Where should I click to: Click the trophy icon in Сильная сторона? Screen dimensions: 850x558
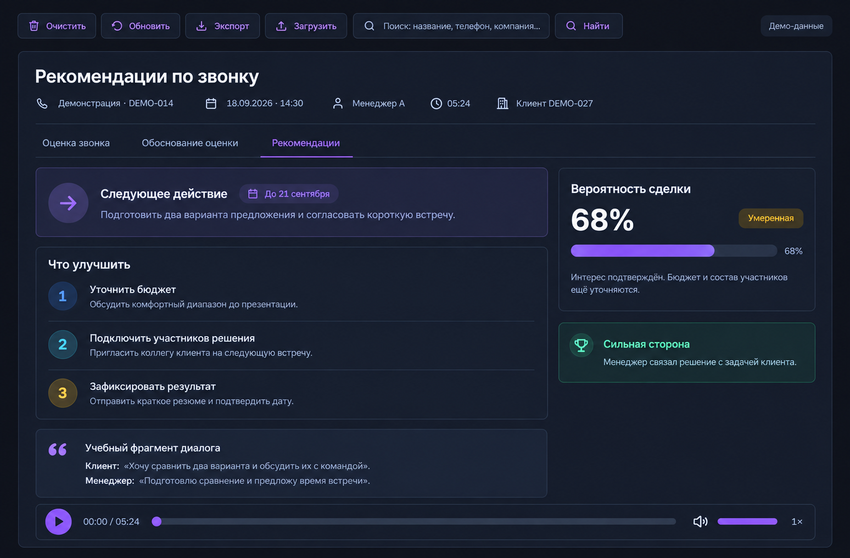pyautogui.click(x=581, y=345)
